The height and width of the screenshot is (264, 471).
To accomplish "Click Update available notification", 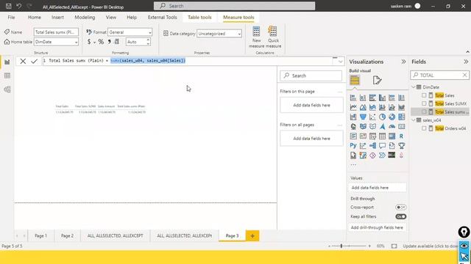I will tap(431, 246).
